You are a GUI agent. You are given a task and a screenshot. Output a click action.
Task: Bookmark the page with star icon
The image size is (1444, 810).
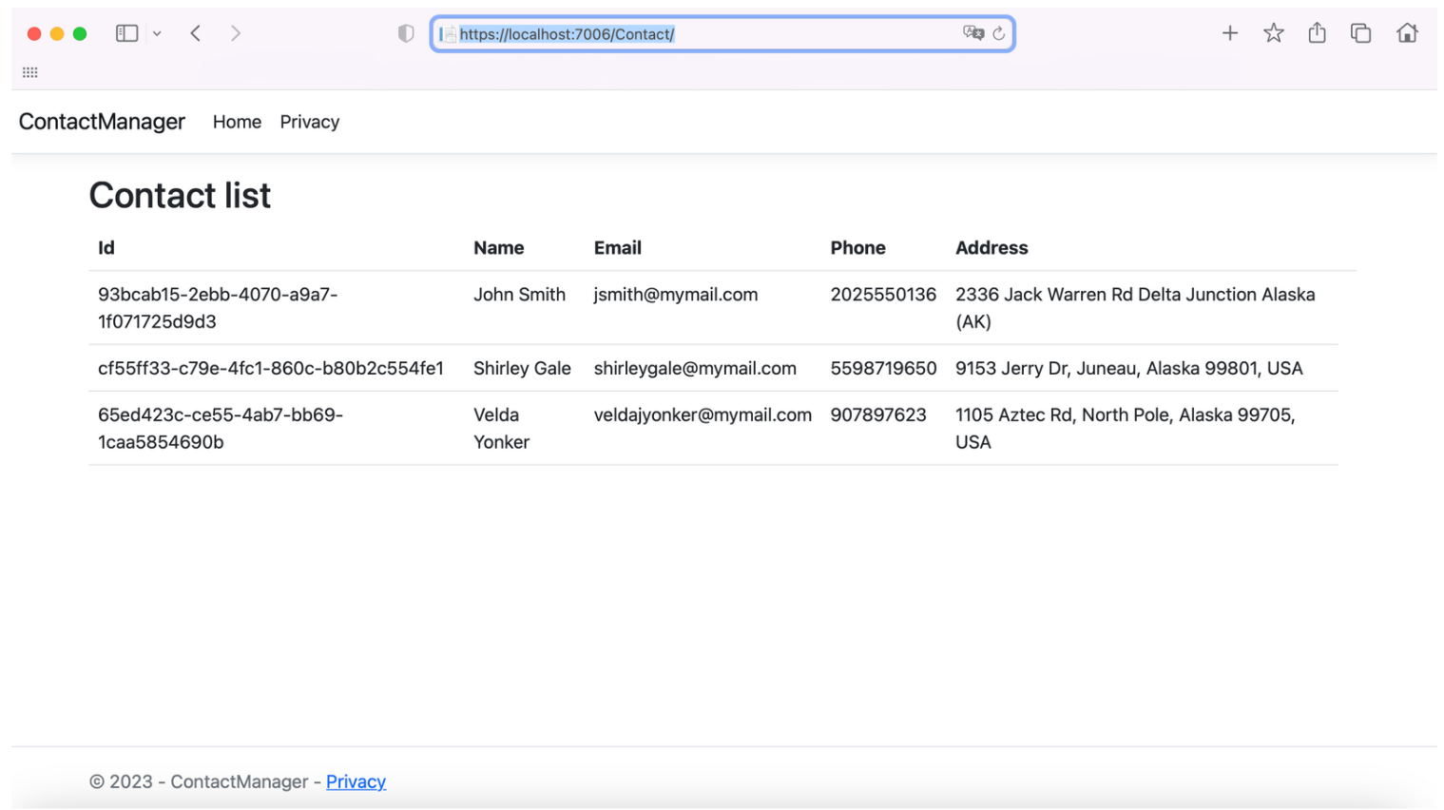click(x=1273, y=33)
